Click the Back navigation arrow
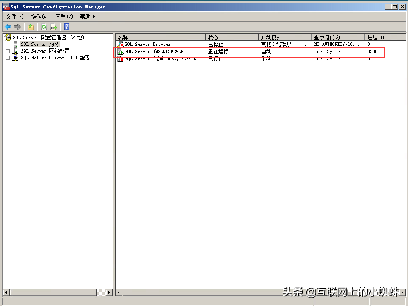 (x=8, y=26)
